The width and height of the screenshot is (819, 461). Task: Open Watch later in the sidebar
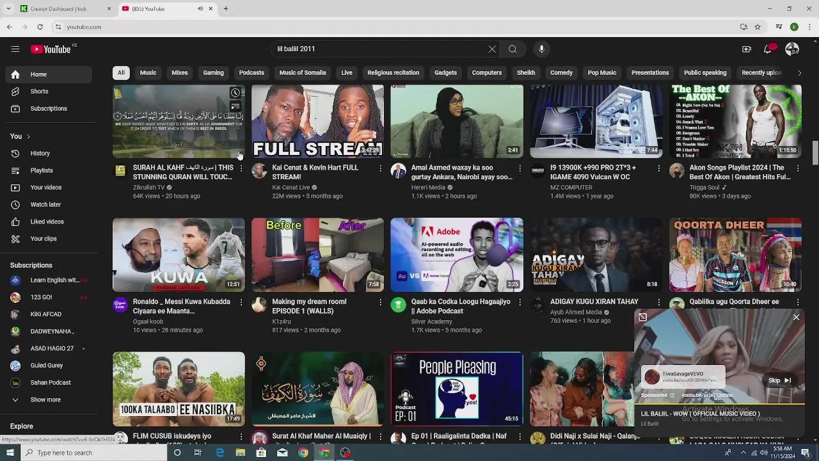[49, 204]
